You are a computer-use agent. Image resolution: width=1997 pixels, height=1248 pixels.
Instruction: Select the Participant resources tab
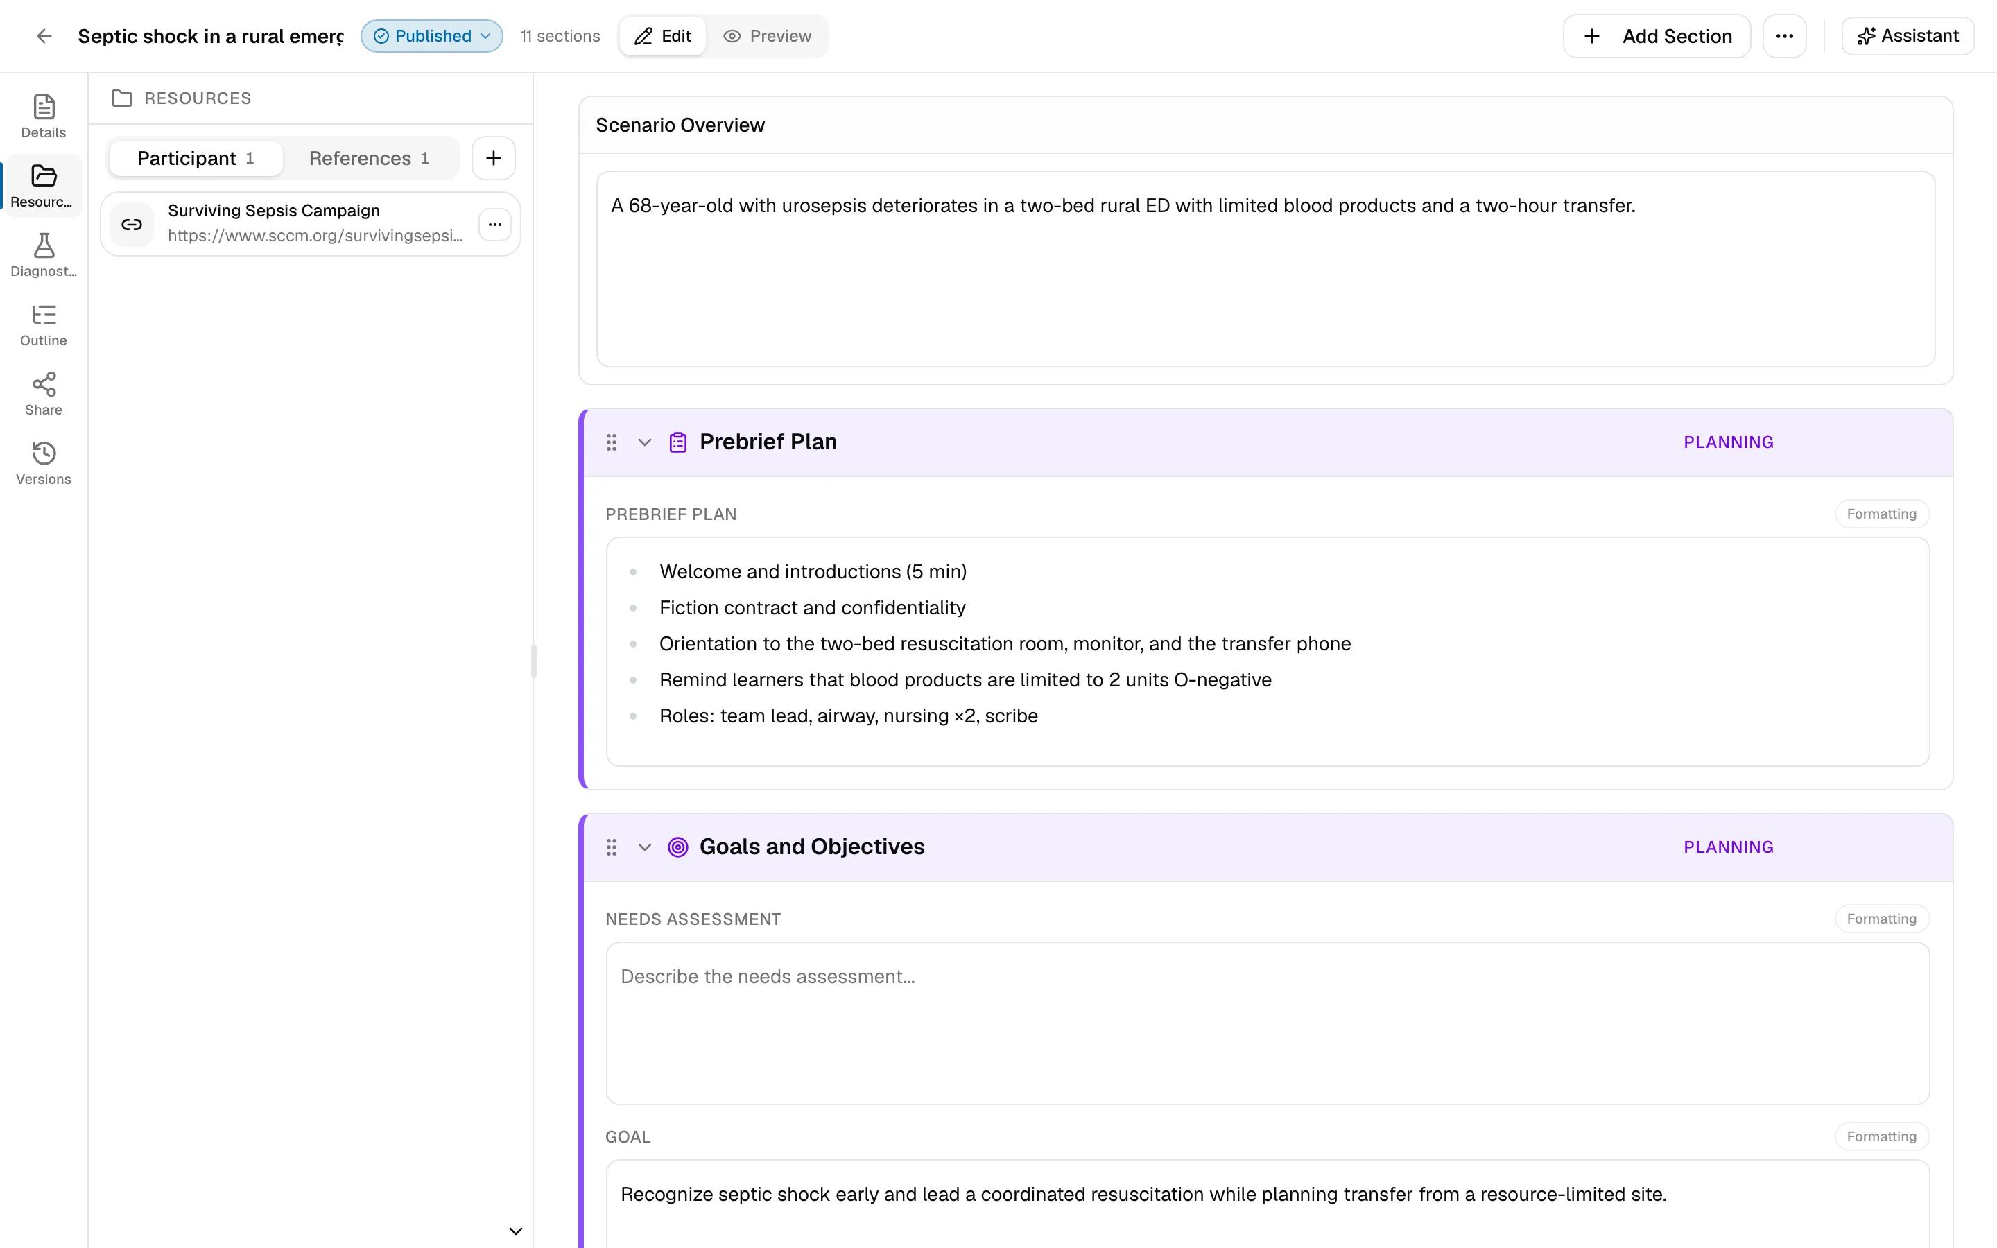[x=196, y=157]
